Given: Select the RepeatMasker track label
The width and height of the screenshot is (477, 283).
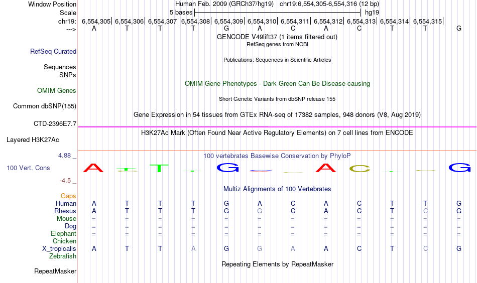Looking at the screenshot, I should (55, 271).
